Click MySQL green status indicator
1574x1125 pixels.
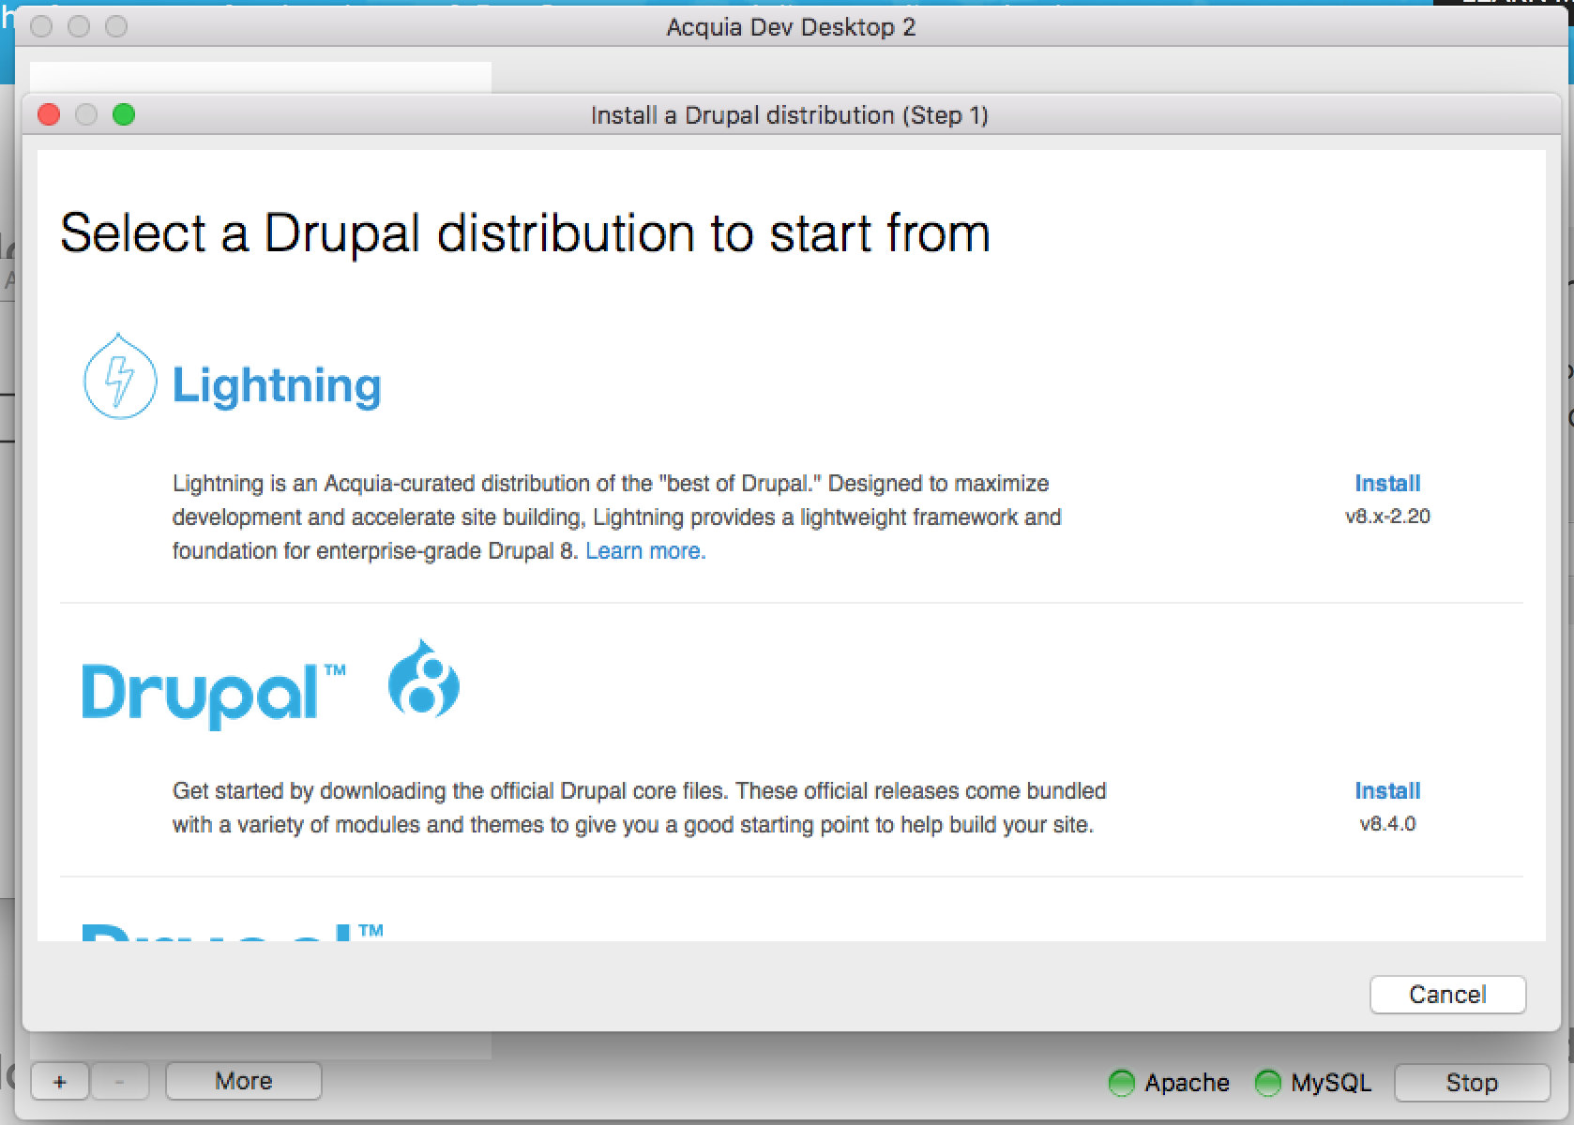[1267, 1083]
